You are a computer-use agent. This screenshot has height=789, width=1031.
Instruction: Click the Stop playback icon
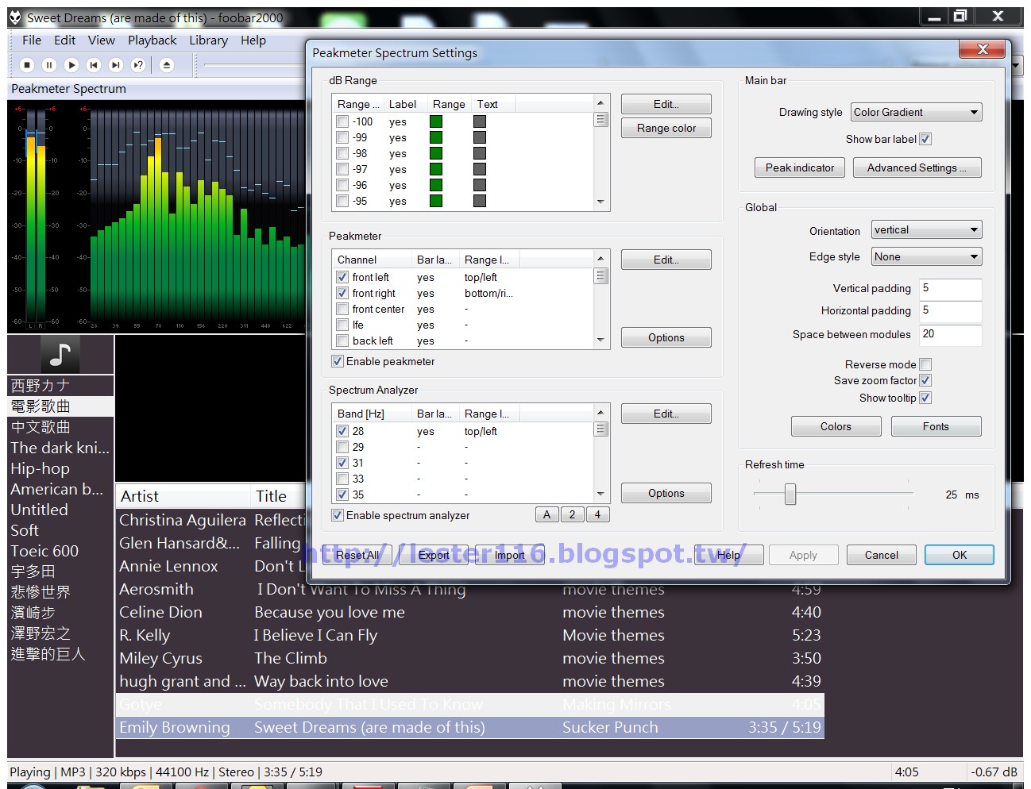[x=26, y=65]
